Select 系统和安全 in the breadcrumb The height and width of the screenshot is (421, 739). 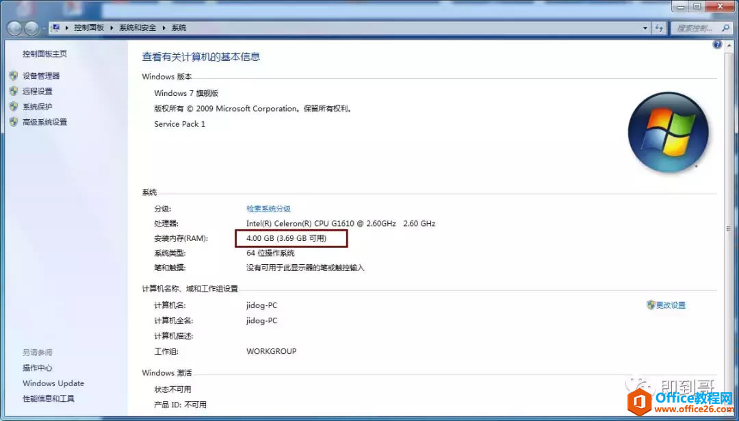(x=138, y=28)
